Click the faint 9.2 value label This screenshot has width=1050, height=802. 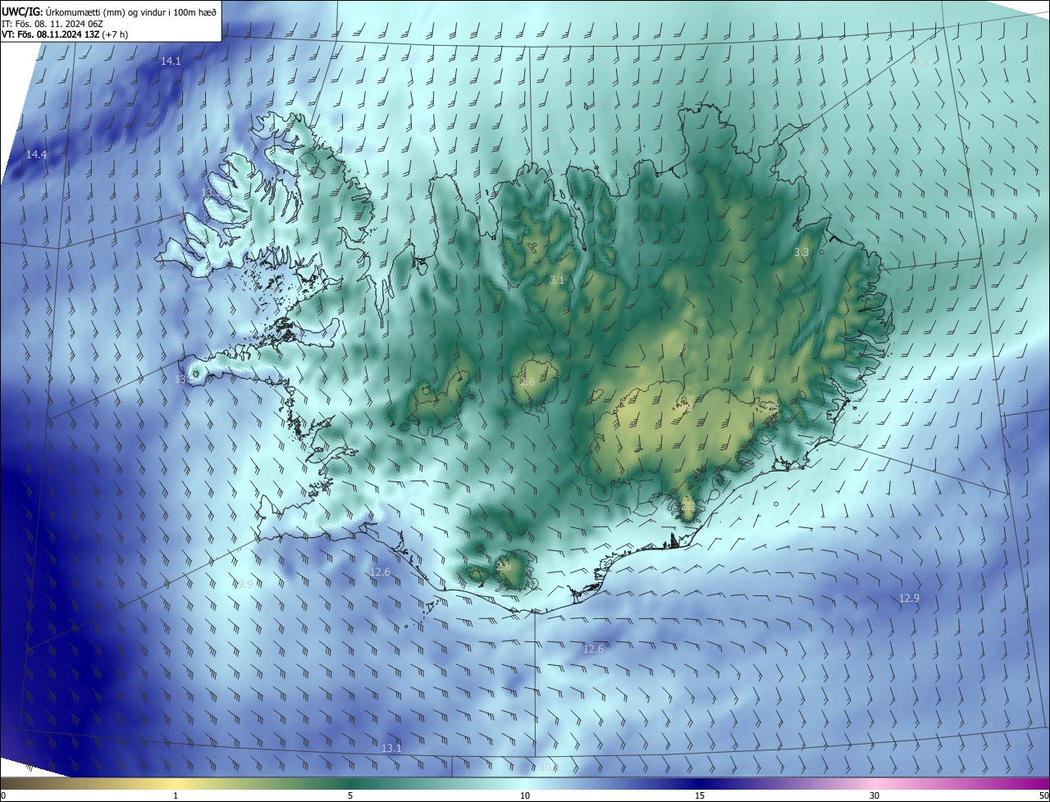(920, 63)
